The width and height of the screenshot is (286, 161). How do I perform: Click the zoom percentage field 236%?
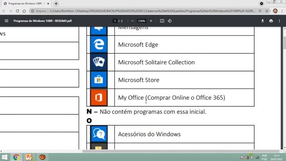[x=142, y=21]
